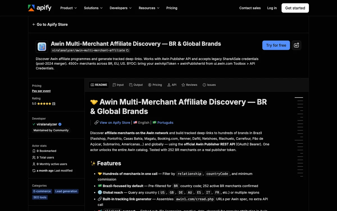The height and width of the screenshot is (211, 337).
Task: Click the Awin actor thumbnail icon
Action: tap(42, 47)
